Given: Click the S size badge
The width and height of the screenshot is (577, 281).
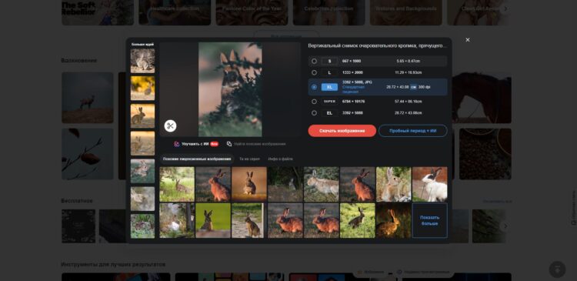Looking at the screenshot, I should [329, 61].
